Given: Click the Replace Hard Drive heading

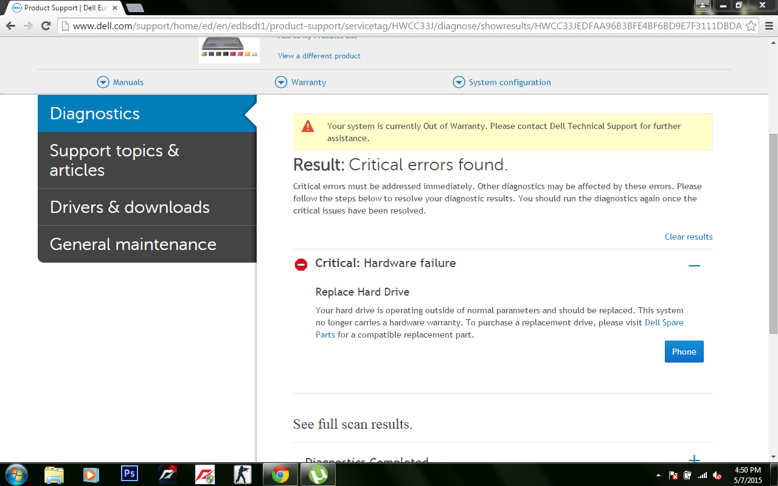Looking at the screenshot, I should pos(363,292).
